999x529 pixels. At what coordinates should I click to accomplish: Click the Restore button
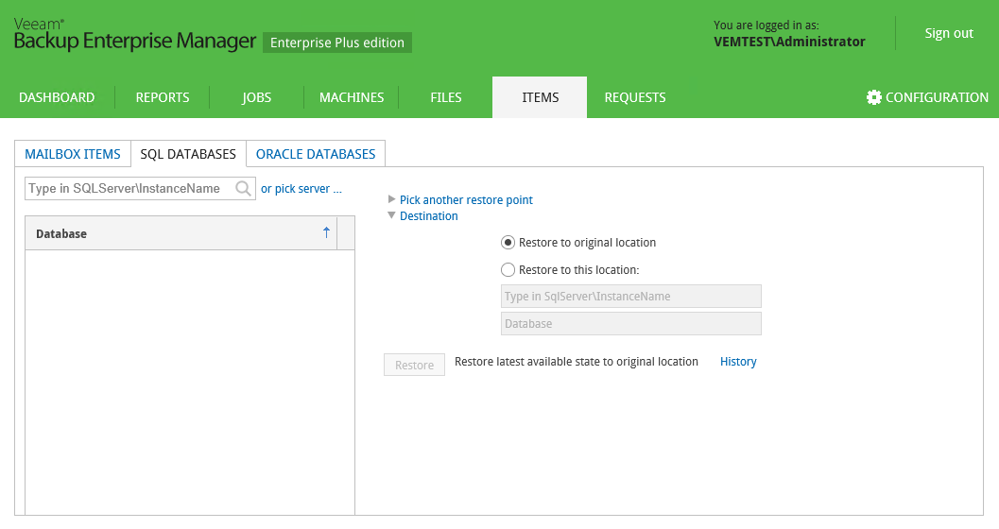[x=414, y=365]
